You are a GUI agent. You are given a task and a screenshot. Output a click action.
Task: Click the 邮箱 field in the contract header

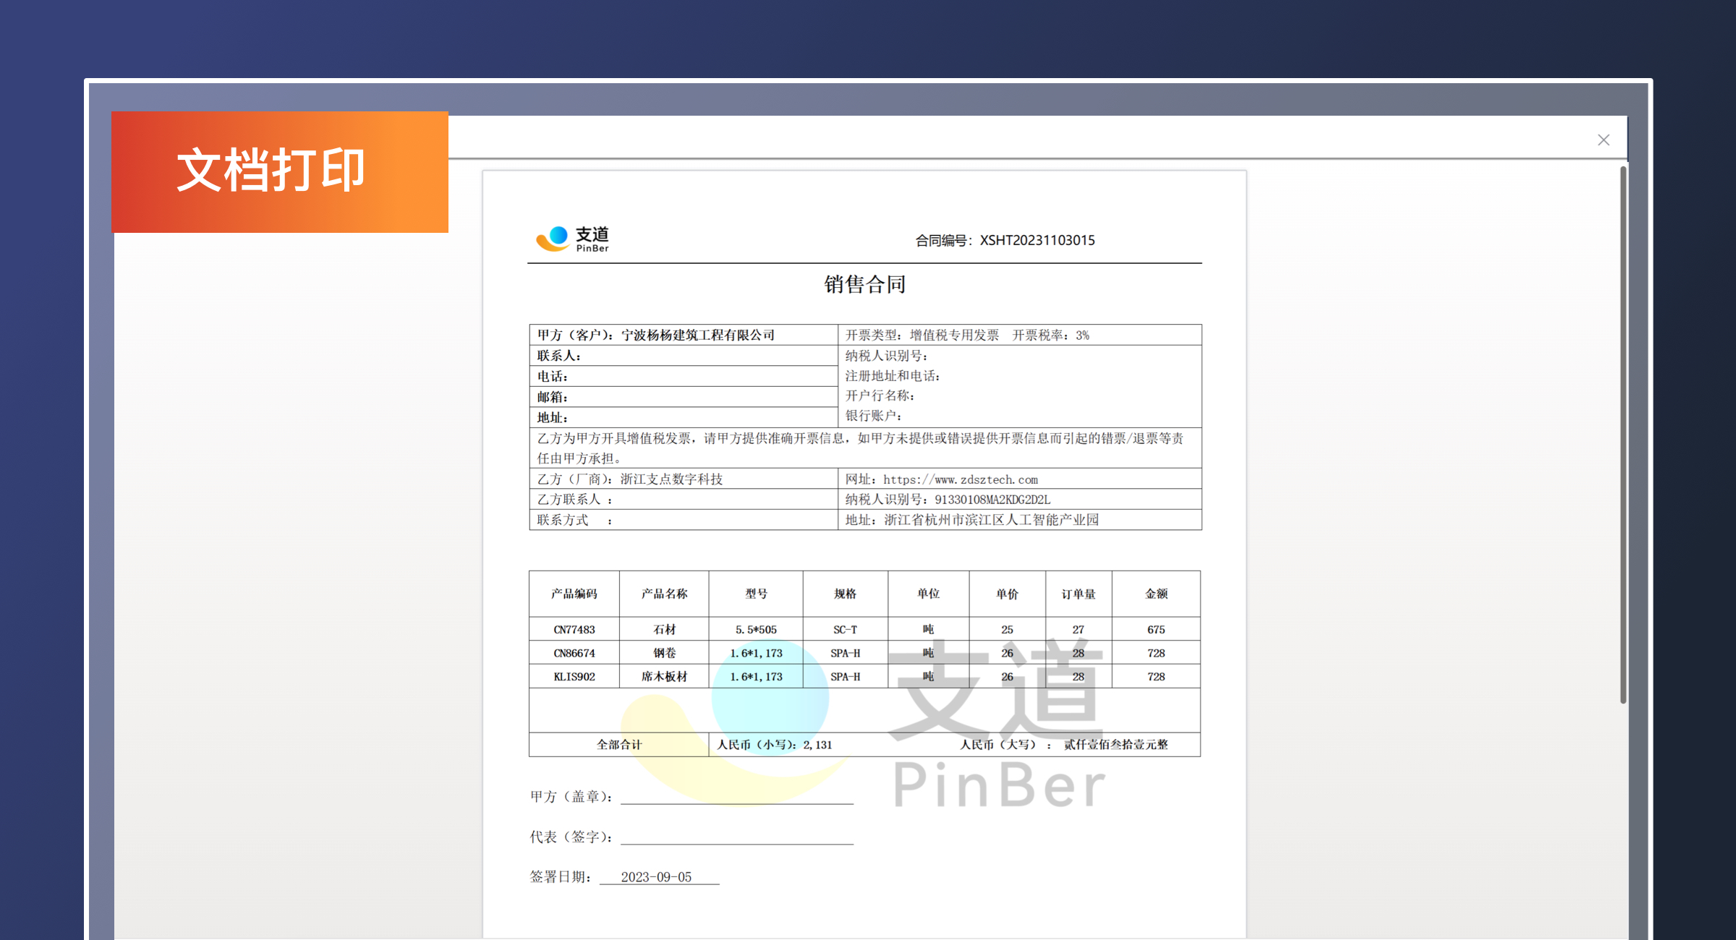[x=684, y=396]
